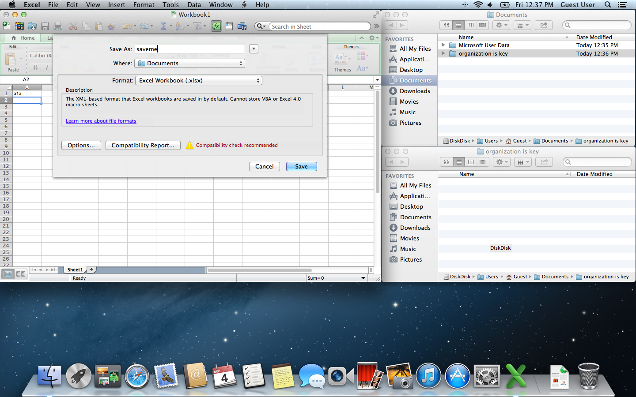Screen dimensions: 636x397
Task: Click the Search in Sheet field
Action: [320, 26]
